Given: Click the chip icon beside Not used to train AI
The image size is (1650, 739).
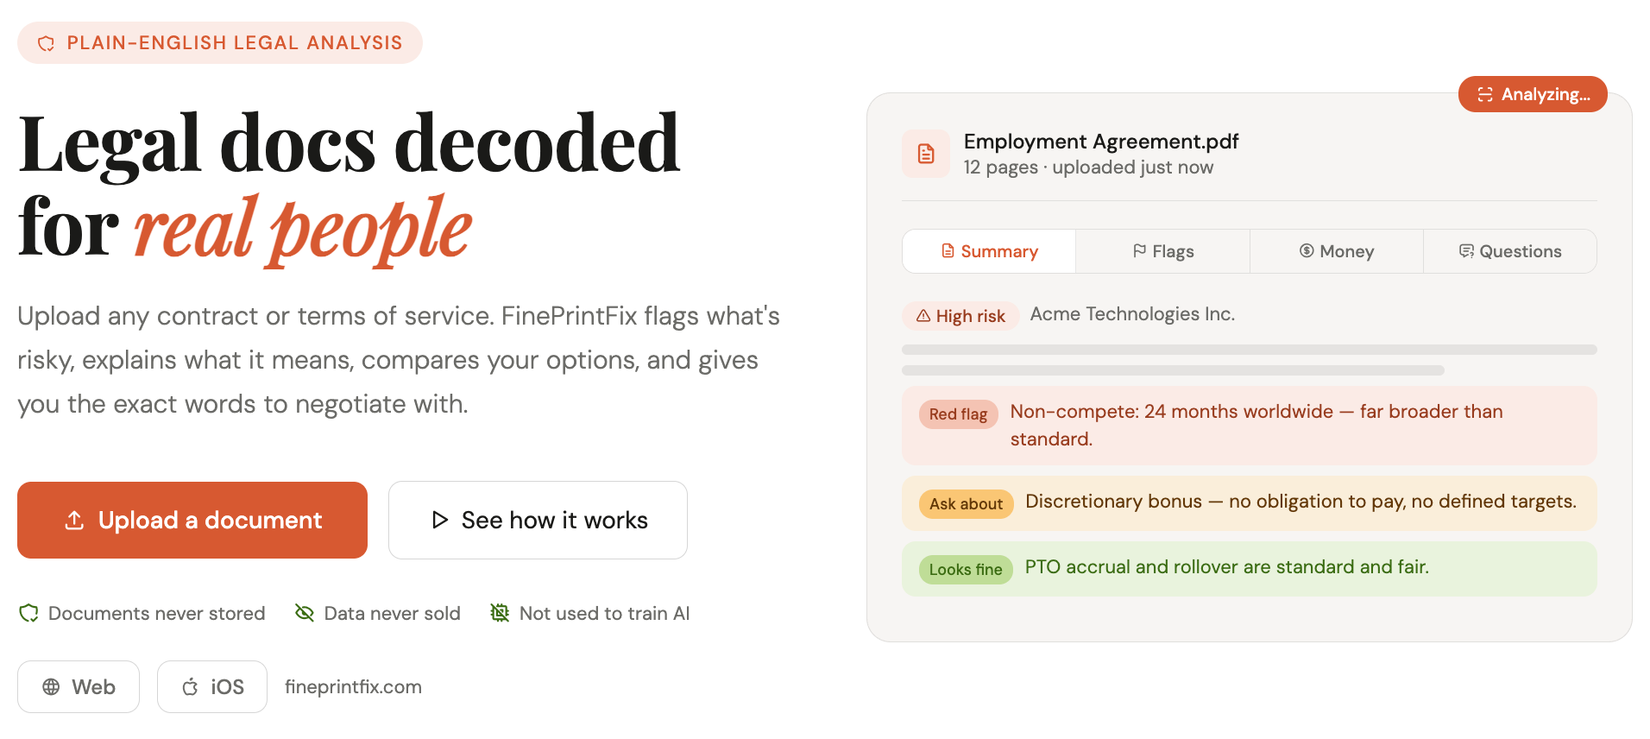Looking at the screenshot, I should [500, 613].
